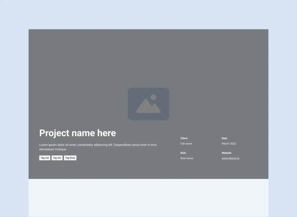
Task: Click the words "elementum tristique" in description
Action: click(x=53, y=149)
